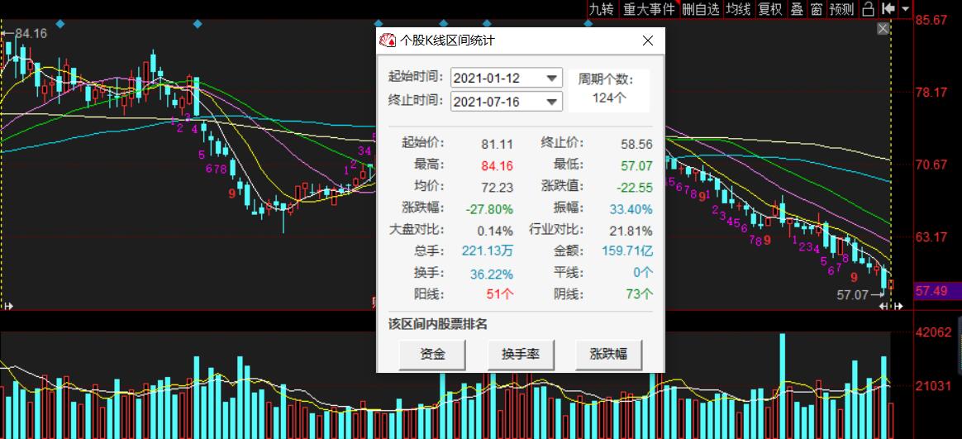Open the 终止时间 date dropdown
This screenshot has height=439, width=962.
[552, 102]
